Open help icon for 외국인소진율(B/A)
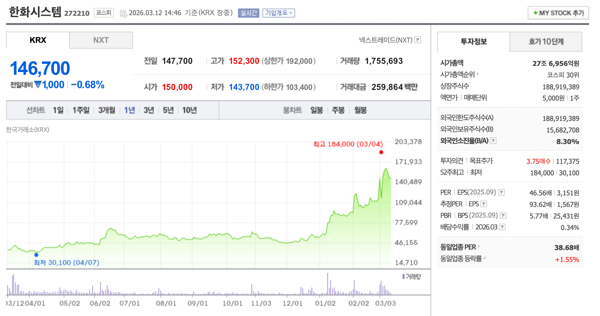 (493, 141)
